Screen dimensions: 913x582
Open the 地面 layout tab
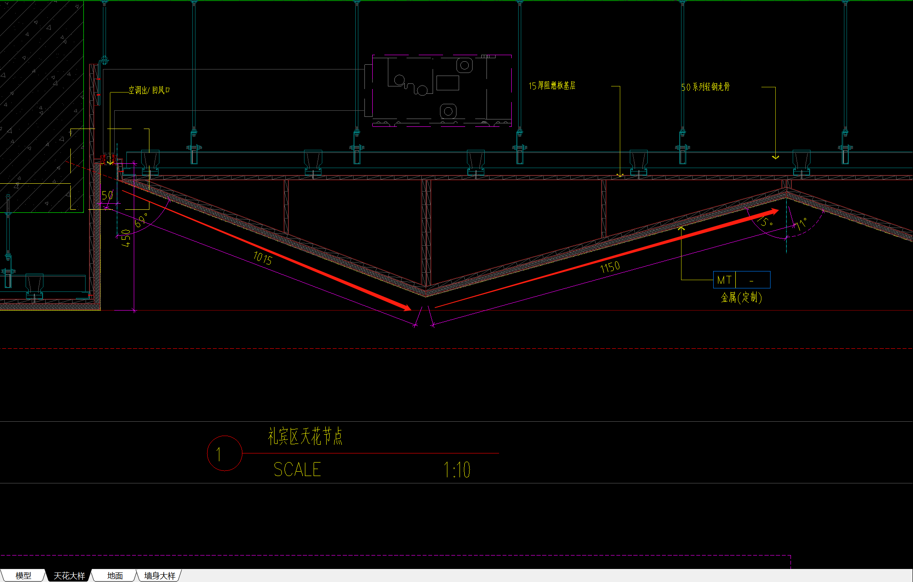[x=115, y=575]
